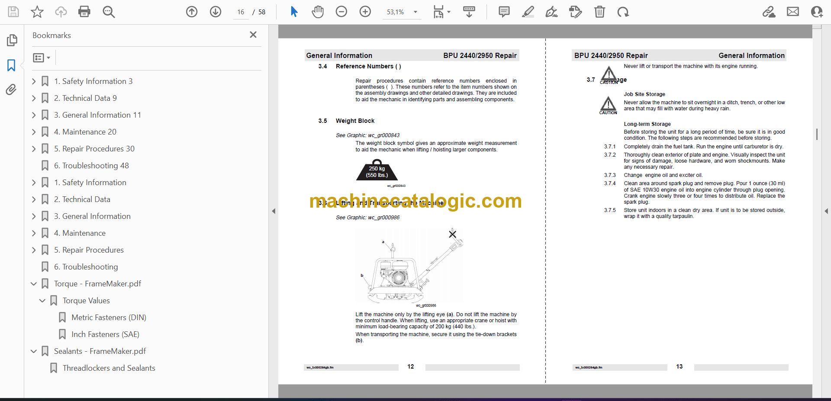Viewport: 831px width, 401px height.
Task: Open the bookmarks options menu
Action: 42,58
